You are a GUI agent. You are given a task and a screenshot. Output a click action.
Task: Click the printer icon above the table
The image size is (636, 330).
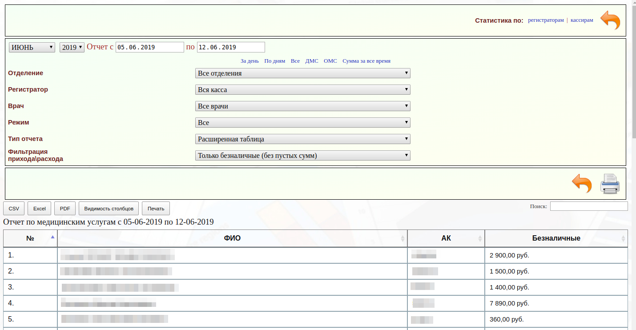point(610,184)
